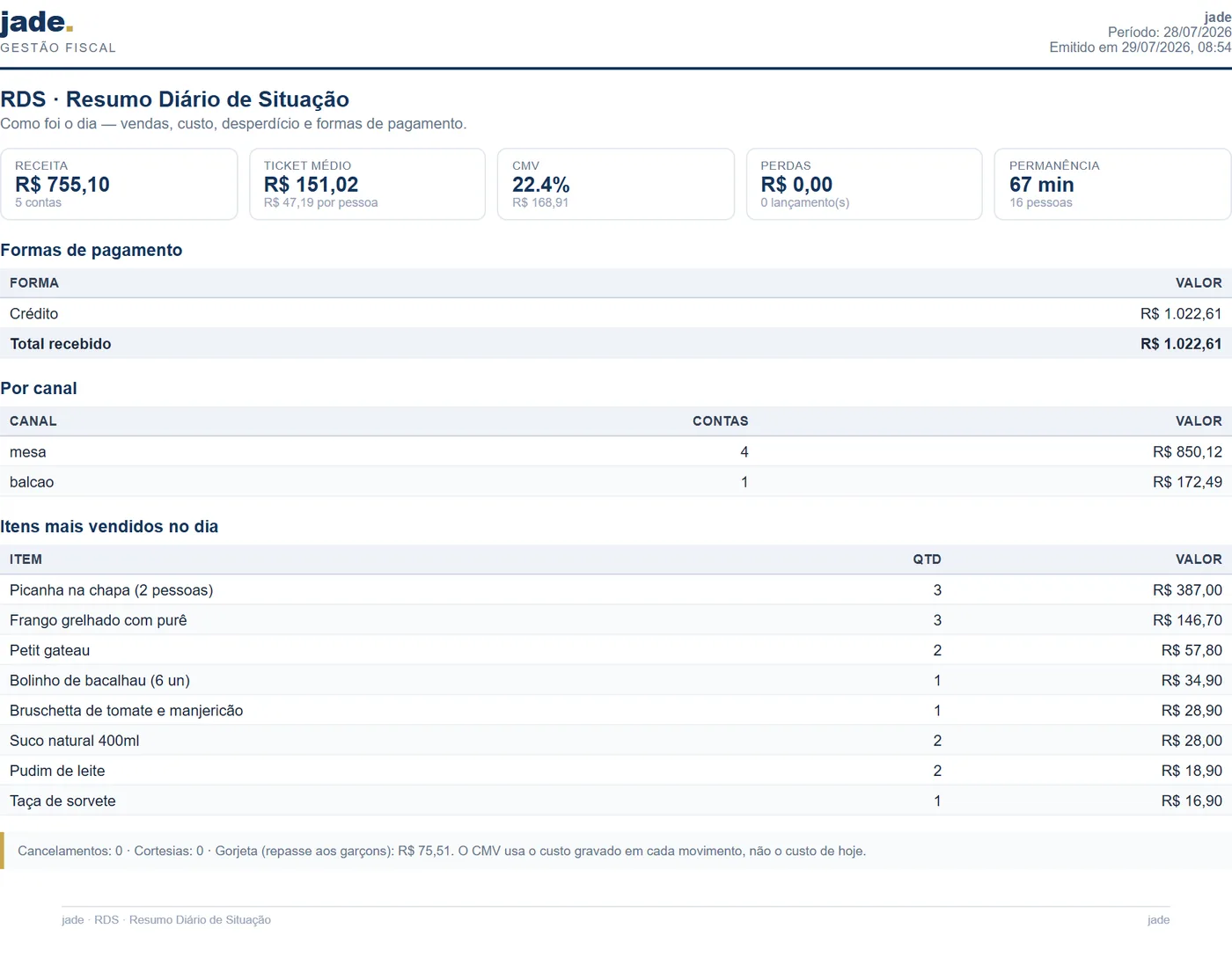Image resolution: width=1232 pixels, height=958 pixels.
Task: Click the 'Suco natural 400ml' item
Action: point(75,741)
